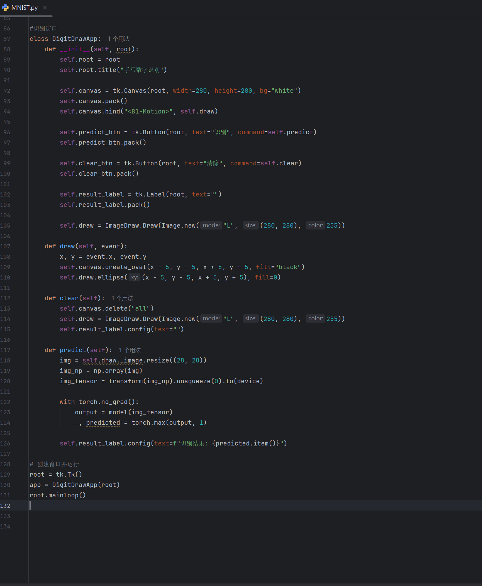Click the "color:" inlay hint on line 114
This screenshot has width=482, height=586.
pyautogui.click(x=315, y=319)
